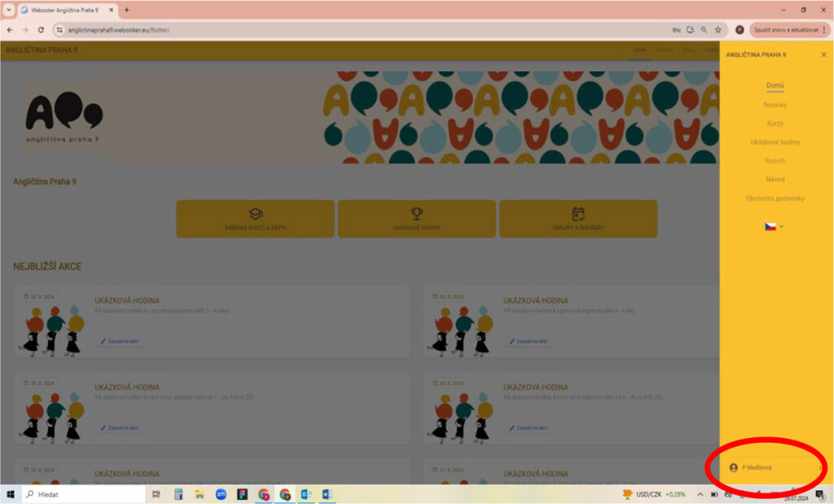This screenshot has height=504, width=834.
Task: Open the P Medlinová user account entry
Action: [x=776, y=468]
